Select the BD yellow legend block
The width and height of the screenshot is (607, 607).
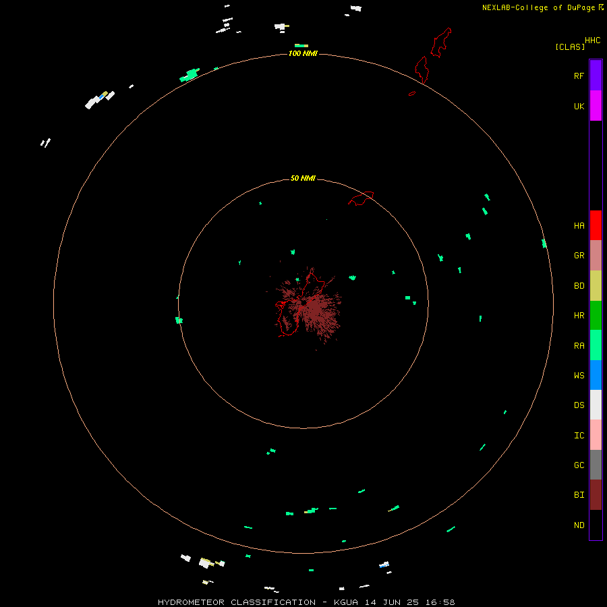click(596, 286)
